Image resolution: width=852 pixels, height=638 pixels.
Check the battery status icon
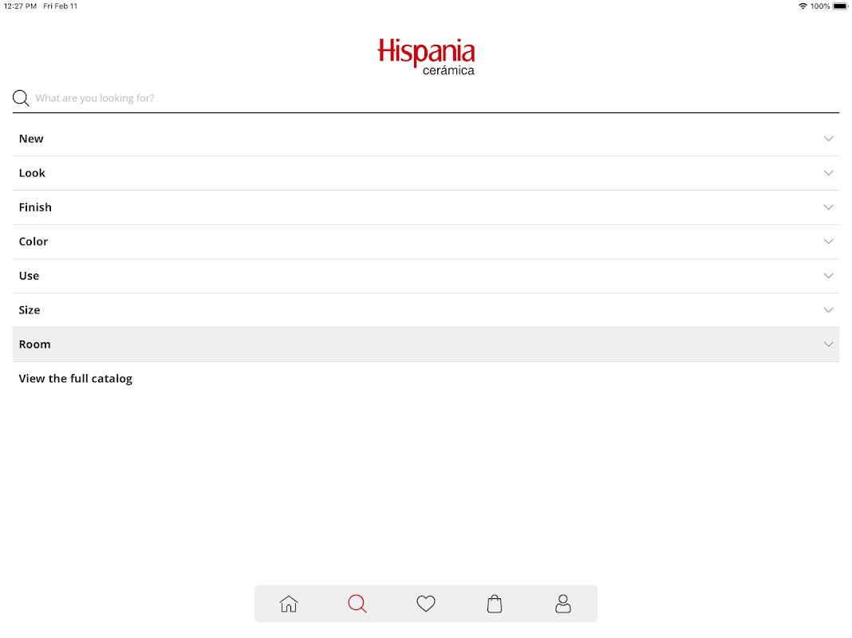tap(840, 6)
